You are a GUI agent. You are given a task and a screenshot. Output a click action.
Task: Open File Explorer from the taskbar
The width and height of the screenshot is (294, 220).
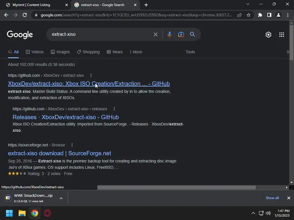(22, 213)
